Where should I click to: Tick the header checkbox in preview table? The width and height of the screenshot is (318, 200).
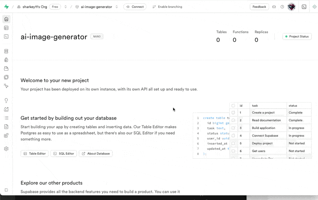tap(233, 106)
